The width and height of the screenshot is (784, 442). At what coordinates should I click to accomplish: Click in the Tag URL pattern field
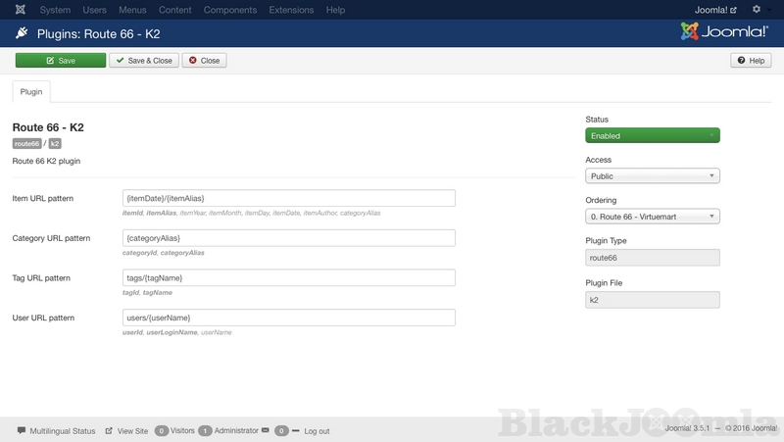click(289, 278)
